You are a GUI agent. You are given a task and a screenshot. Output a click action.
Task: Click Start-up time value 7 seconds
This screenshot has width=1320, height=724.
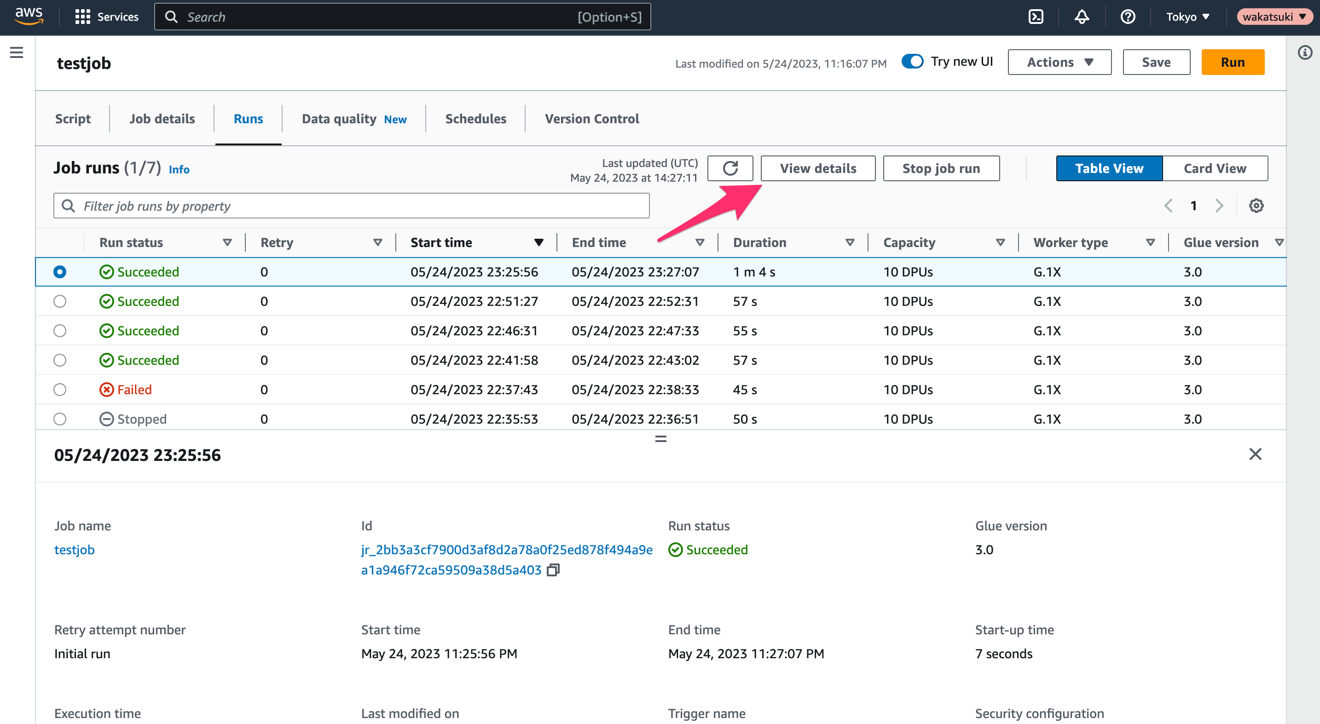[1003, 653]
